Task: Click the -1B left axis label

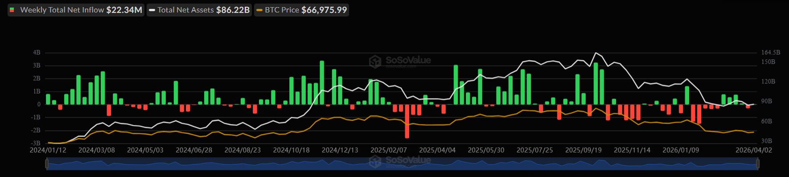Action: click(36, 117)
